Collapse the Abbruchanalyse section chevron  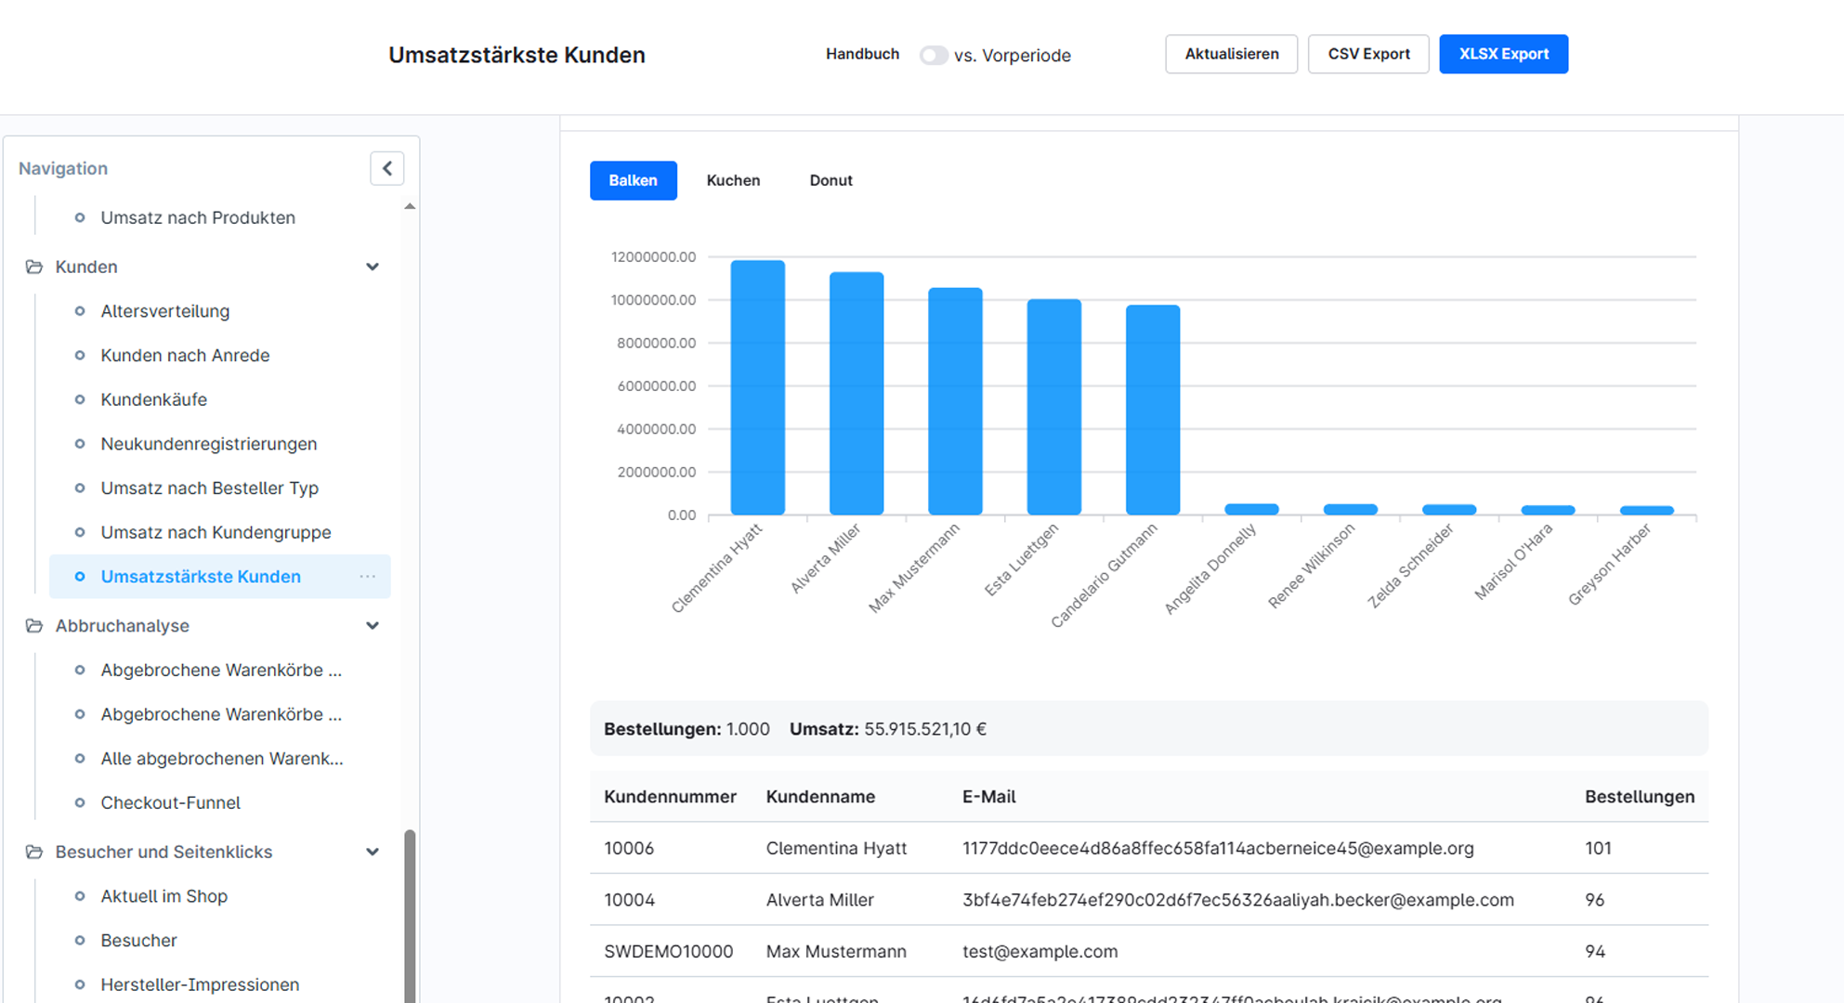click(x=373, y=626)
